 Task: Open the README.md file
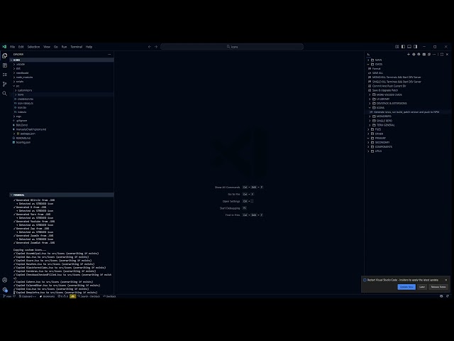coord(23,138)
